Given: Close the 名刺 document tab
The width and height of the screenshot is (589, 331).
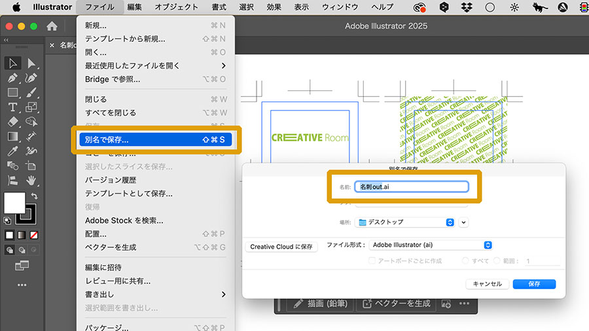Looking at the screenshot, I should (52, 45).
